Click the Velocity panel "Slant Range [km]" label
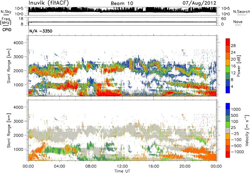The height and width of the screenshot is (173, 250). (x=9, y=130)
